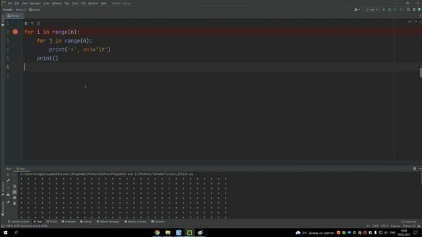Open the run configuration dropdown
422x237 pixels.
[x=372, y=10]
